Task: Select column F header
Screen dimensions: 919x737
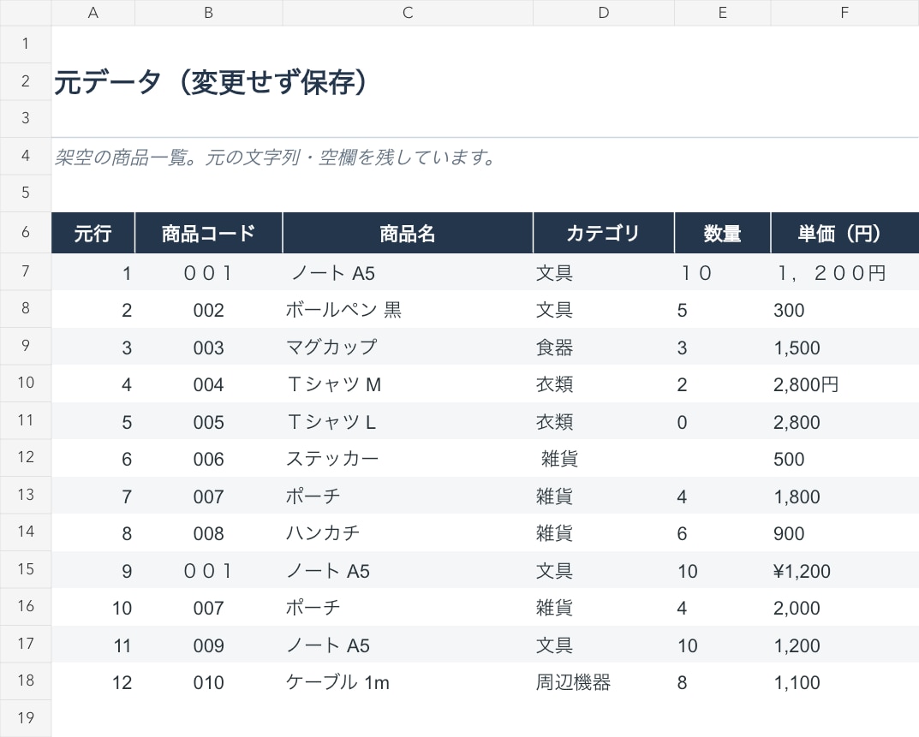Action: [844, 13]
